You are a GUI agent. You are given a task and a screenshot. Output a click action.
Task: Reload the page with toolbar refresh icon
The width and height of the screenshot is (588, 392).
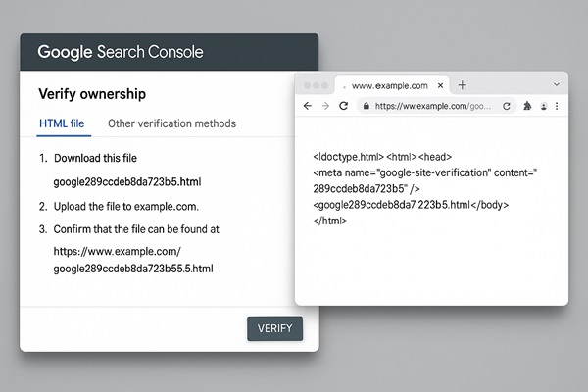tap(344, 105)
